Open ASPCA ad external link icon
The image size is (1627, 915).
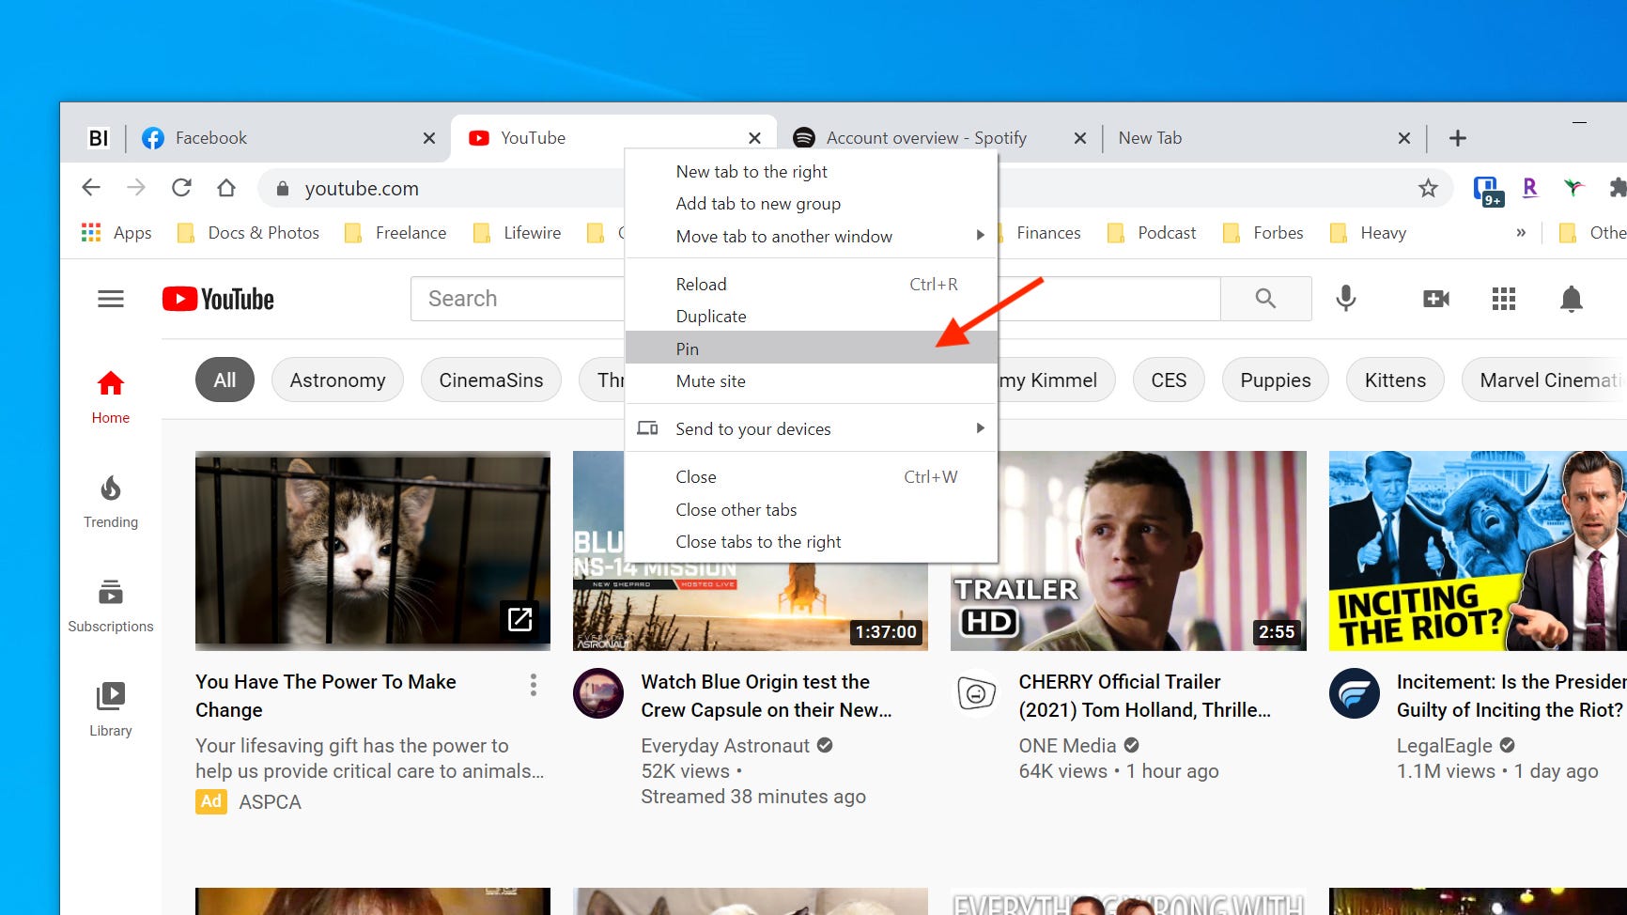tap(520, 619)
